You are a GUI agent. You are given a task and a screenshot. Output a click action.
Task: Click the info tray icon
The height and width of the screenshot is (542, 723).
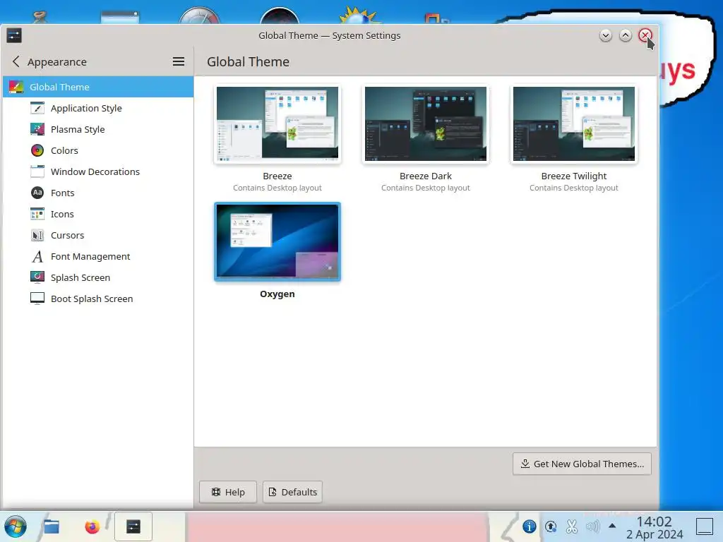point(530,526)
